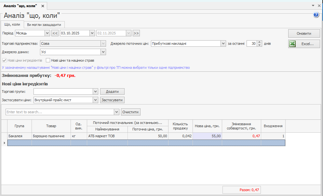Screen dimensions: 323x196
Task: Select the Що, коли tab
Action: point(12,24)
